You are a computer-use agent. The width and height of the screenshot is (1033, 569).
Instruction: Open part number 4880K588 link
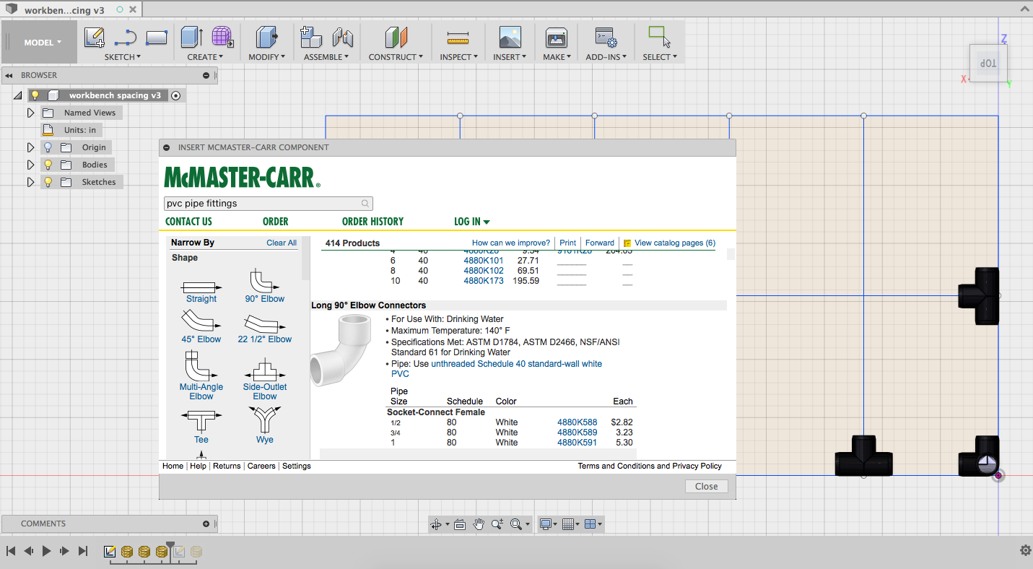pyautogui.click(x=577, y=422)
